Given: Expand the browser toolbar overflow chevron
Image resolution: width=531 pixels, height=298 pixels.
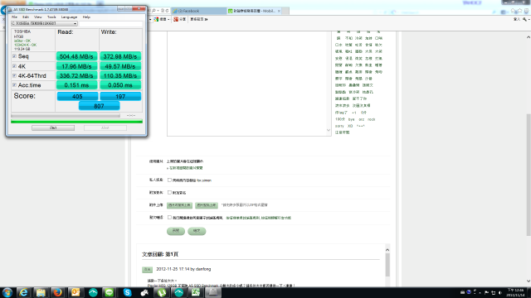Looking at the screenshot, I should (207, 19).
